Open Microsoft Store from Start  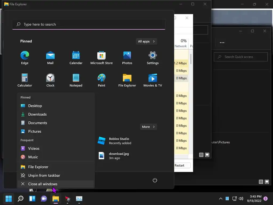click(102, 58)
